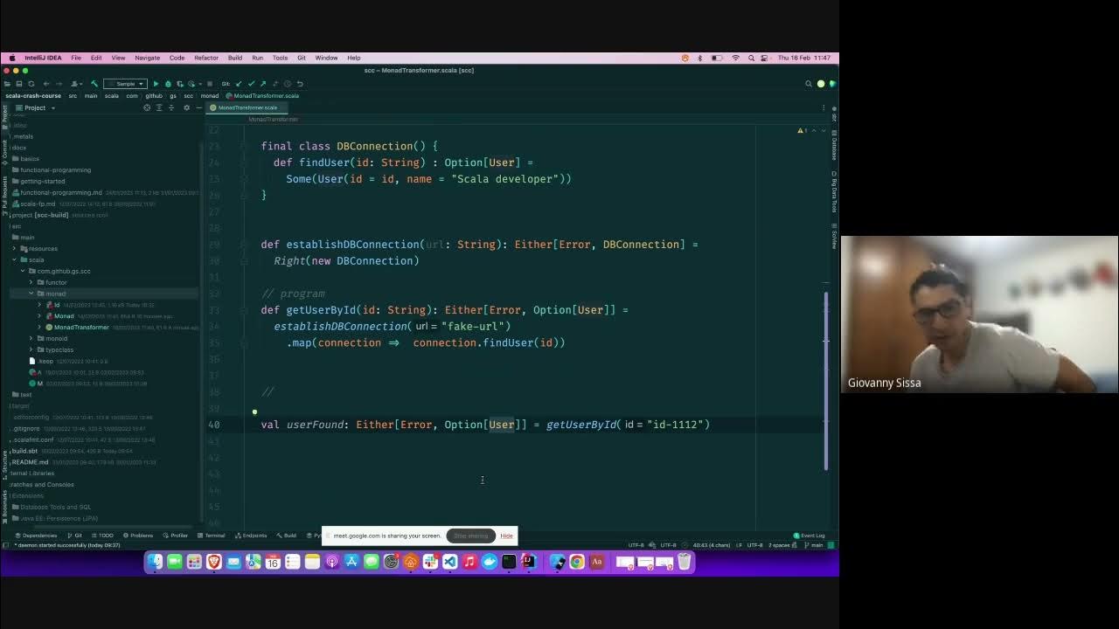Image resolution: width=1119 pixels, height=629 pixels.
Task: Open the Git tool window at the bottom
Action: 74,535
